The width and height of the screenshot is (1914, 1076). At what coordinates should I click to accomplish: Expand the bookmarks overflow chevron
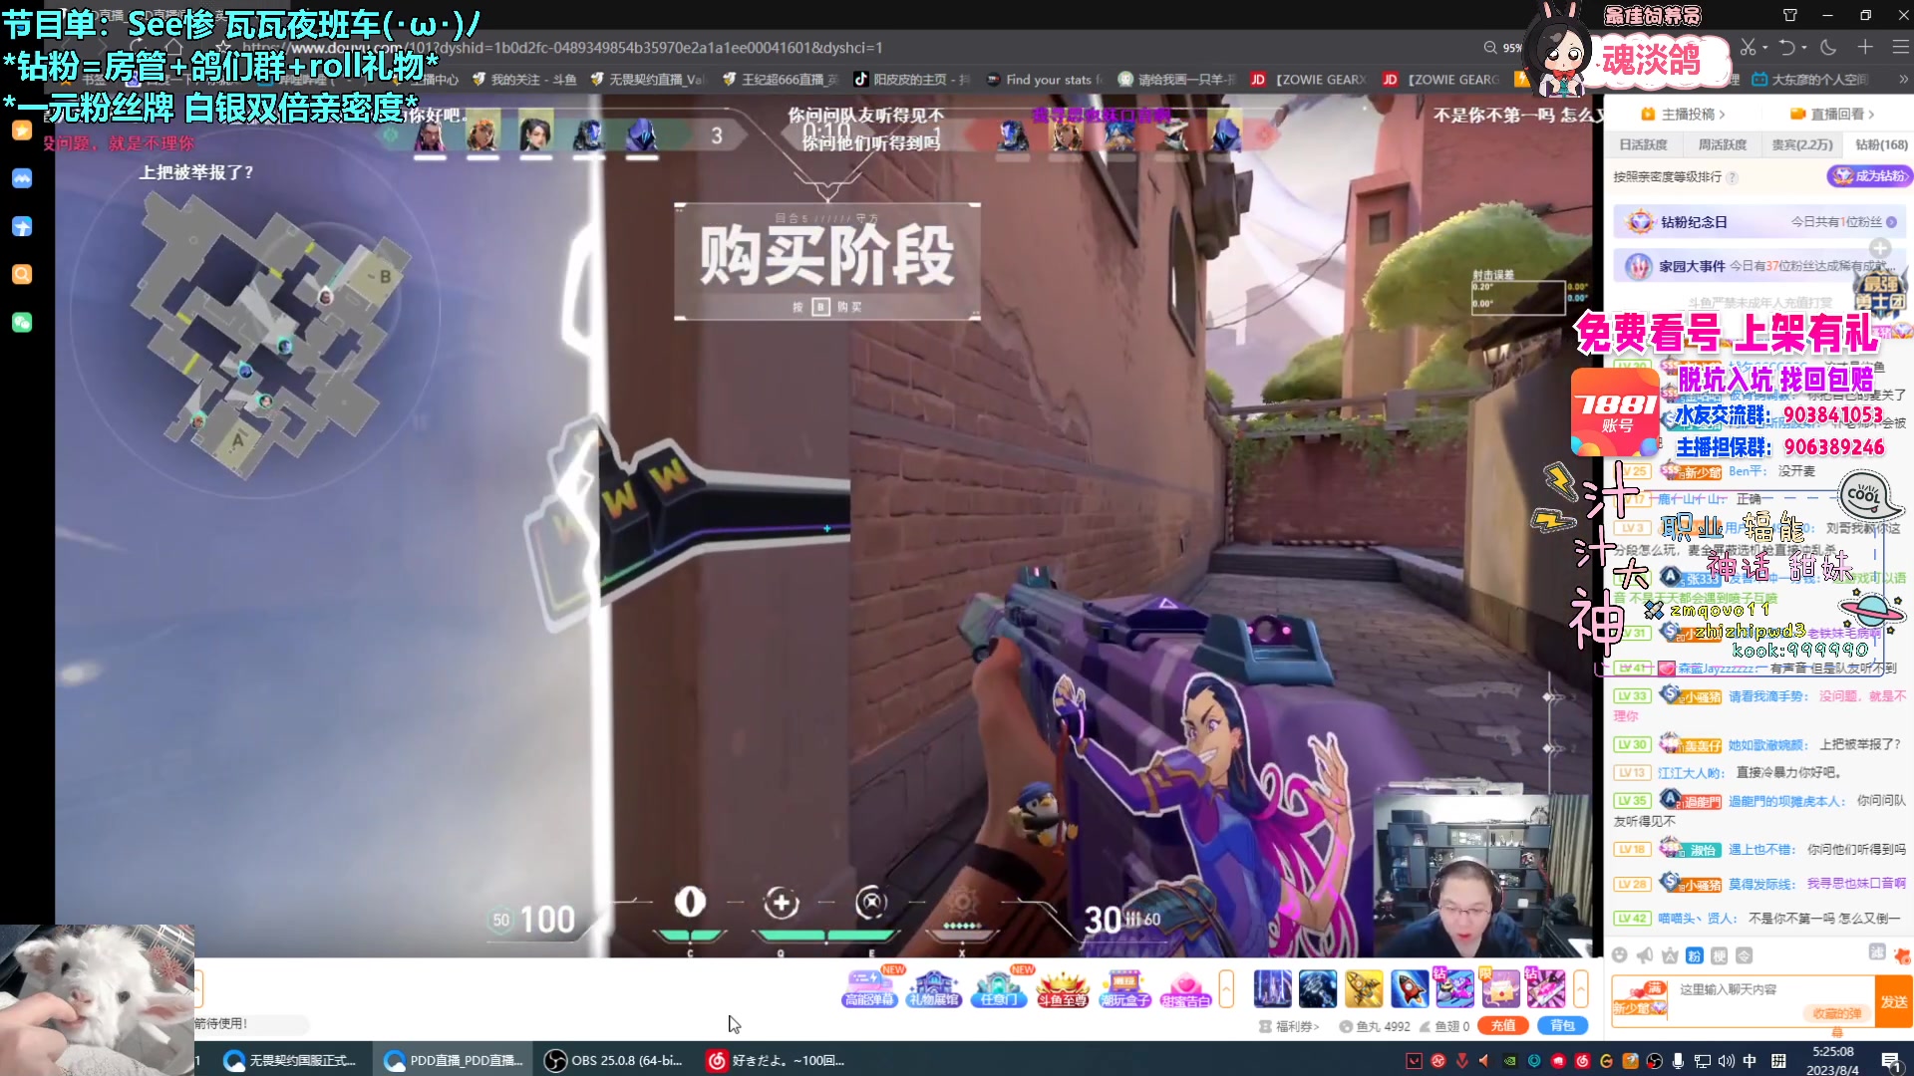coord(1903,80)
